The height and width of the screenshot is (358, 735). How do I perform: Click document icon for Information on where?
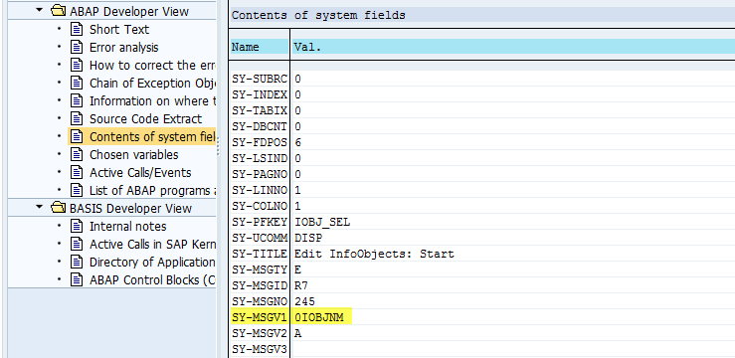point(76,100)
